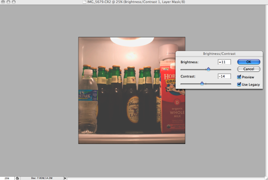
Task: Click the photo on the canvas
Action: (x=132, y=90)
